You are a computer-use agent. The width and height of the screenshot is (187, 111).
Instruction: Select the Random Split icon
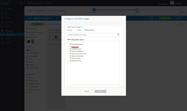pos(27,81)
